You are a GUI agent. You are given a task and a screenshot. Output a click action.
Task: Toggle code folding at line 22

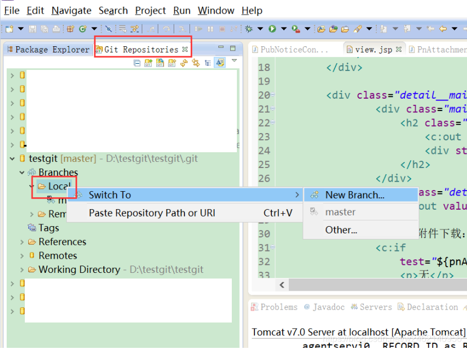(272, 122)
